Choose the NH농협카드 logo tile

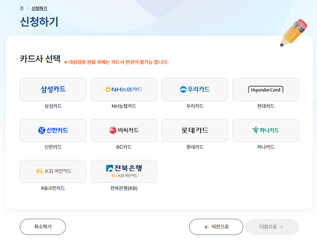(x=124, y=90)
